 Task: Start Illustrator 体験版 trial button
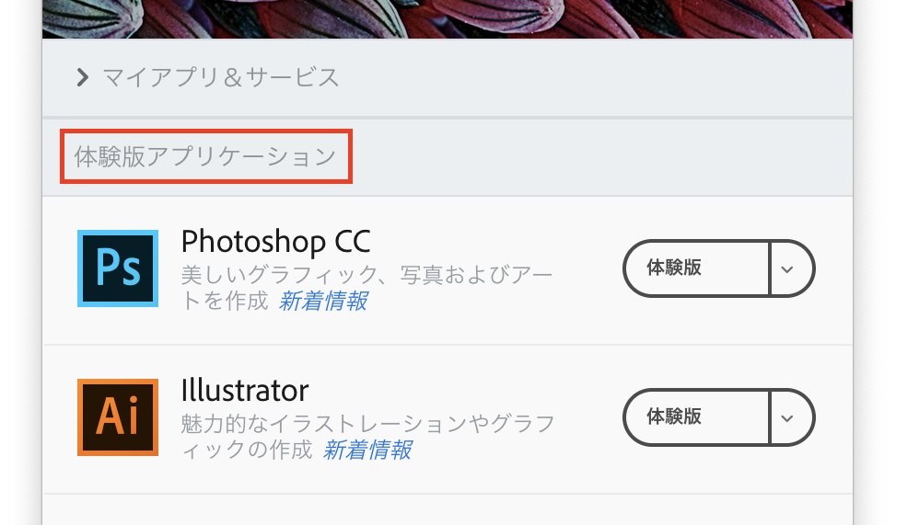[696, 417]
